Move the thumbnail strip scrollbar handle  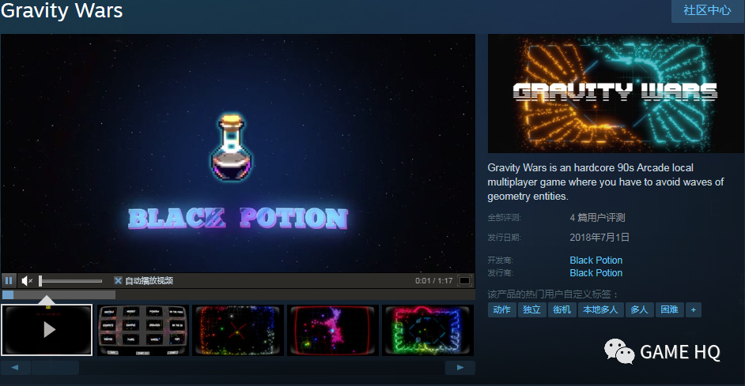point(55,368)
